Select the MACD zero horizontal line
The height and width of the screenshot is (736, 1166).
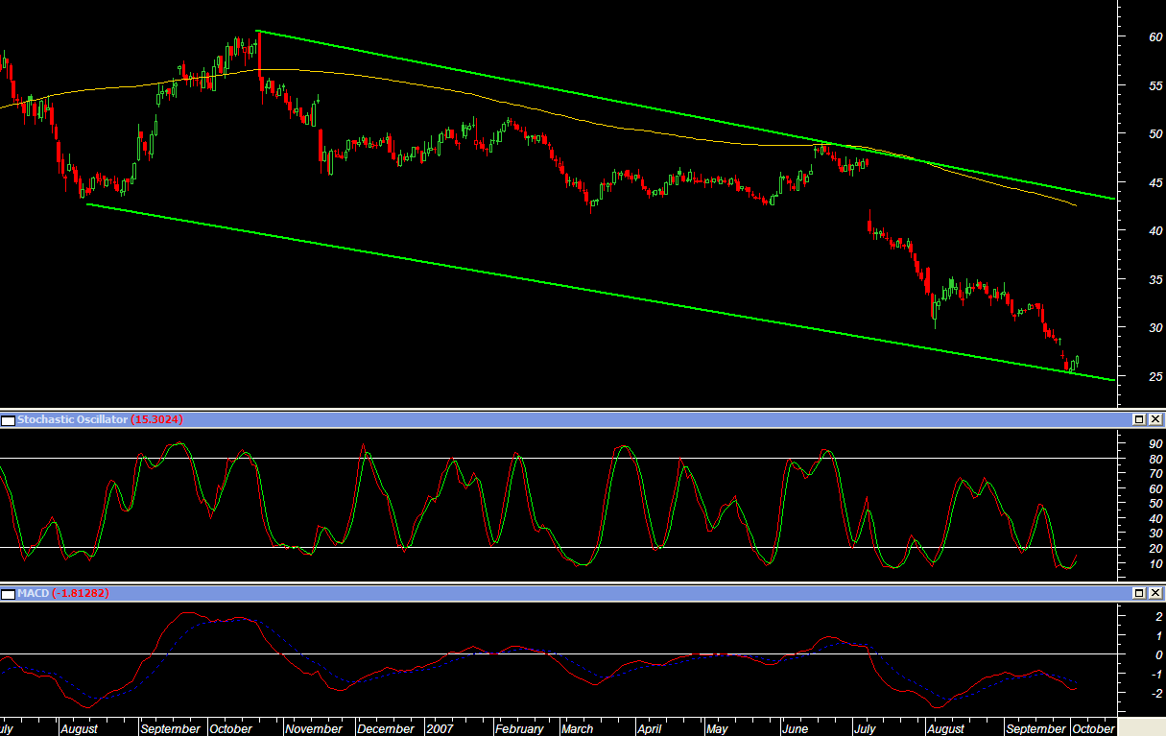tap(559, 654)
